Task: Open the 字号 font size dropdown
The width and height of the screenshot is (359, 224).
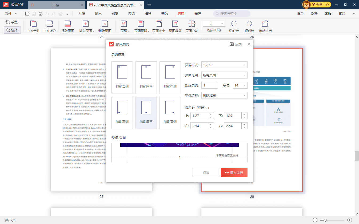Action: 240,85
